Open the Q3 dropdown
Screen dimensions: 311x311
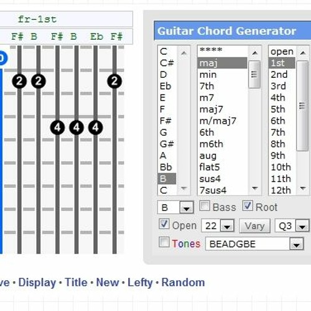coord(292,226)
